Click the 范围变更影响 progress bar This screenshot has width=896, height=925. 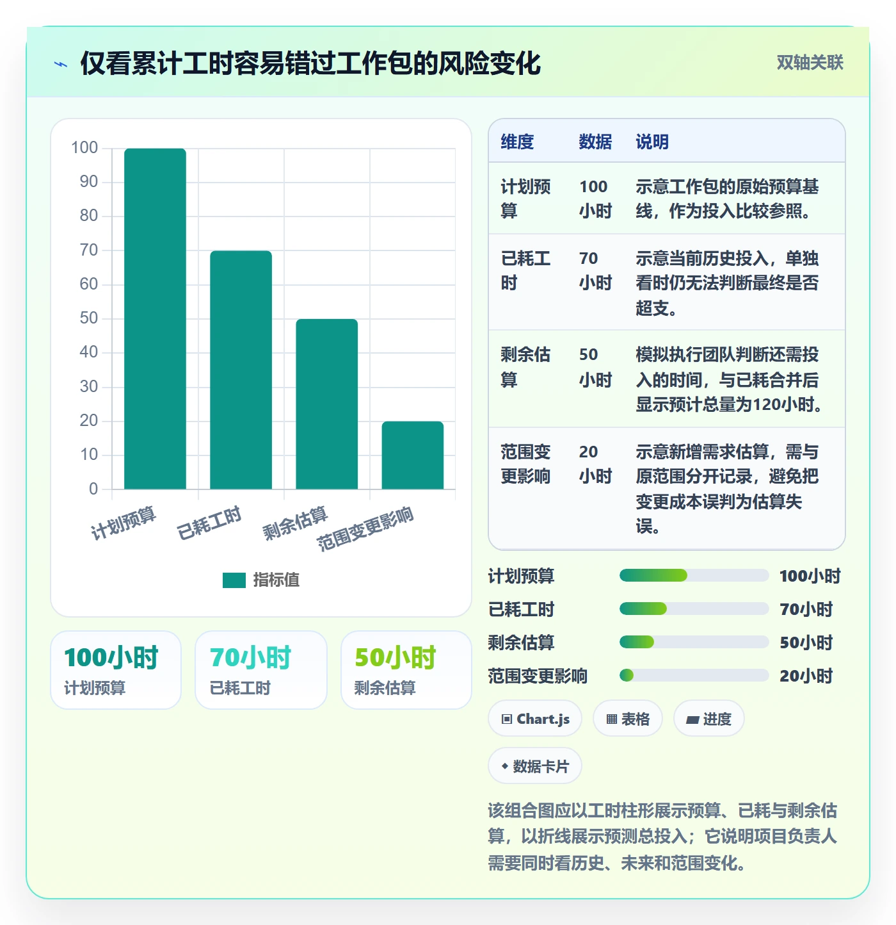[694, 675]
